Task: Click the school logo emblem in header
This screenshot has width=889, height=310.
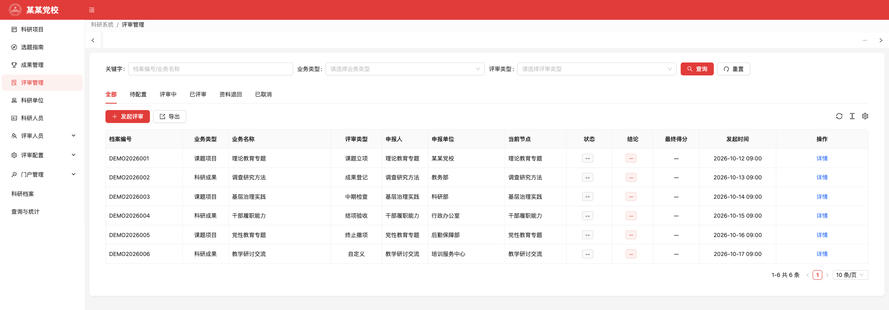Action: 15,10
